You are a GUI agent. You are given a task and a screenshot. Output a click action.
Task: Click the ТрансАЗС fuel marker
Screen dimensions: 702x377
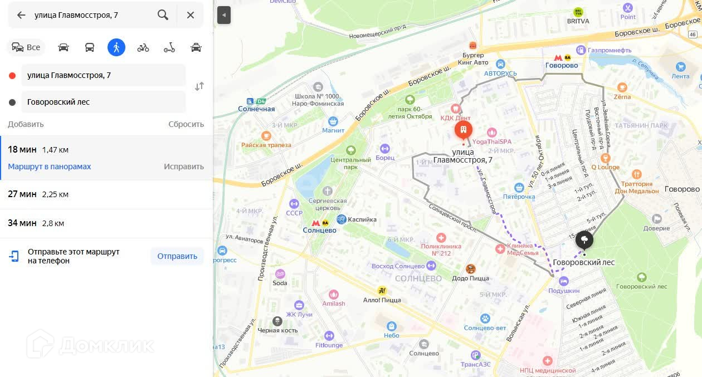coord(475,355)
